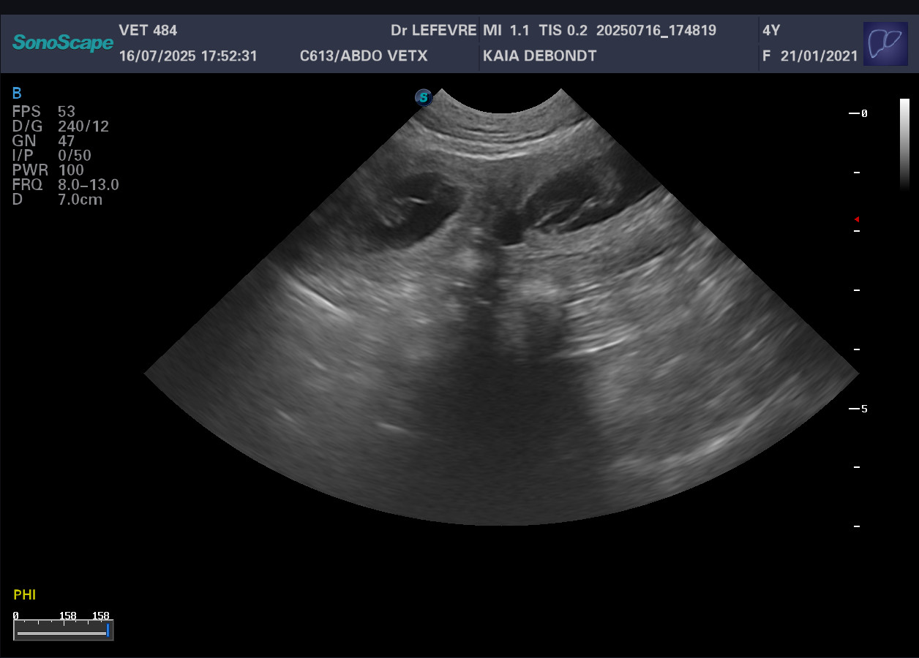This screenshot has width=919, height=658.
Task: Click the birth date 21/01/2021
Action: tap(819, 56)
